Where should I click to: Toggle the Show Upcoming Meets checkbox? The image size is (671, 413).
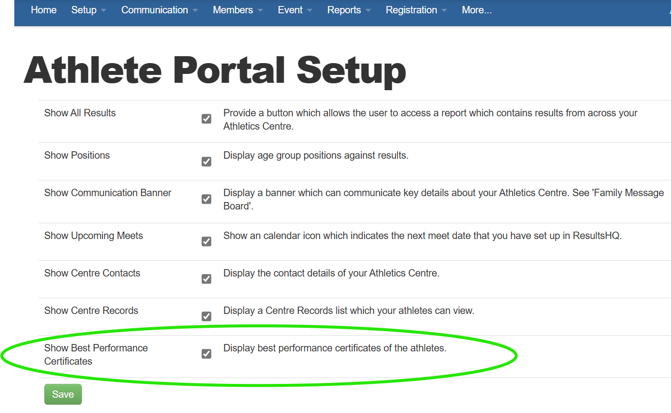(x=207, y=241)
